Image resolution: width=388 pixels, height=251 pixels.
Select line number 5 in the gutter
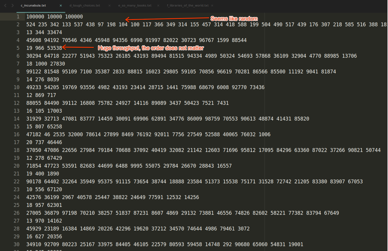[18, 48]
